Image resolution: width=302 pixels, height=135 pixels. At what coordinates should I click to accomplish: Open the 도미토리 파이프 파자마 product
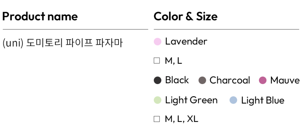click(74, 42)
